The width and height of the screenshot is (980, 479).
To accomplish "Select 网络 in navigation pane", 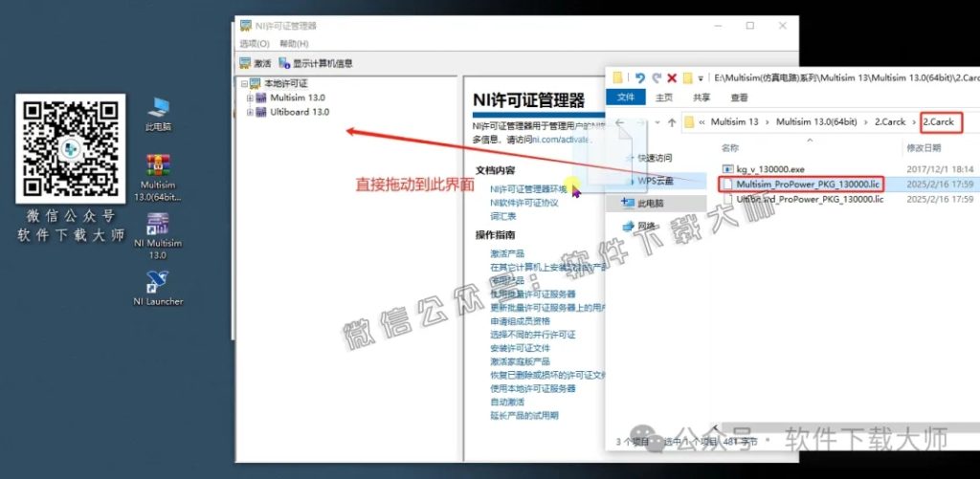I will 646,226.
